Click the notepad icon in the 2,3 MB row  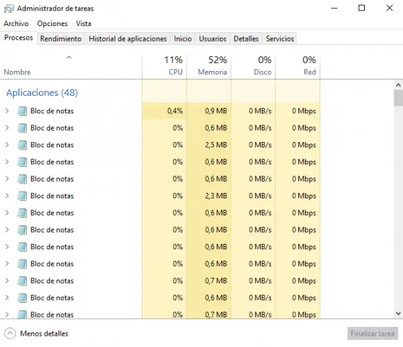(22, 196)
